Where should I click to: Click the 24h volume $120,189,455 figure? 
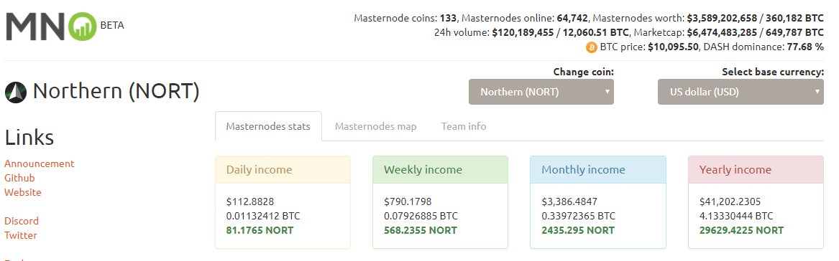point(523,32)
